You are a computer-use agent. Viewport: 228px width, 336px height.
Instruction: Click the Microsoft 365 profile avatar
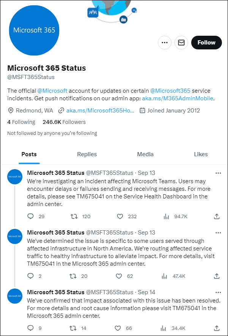tap(34, 30)
